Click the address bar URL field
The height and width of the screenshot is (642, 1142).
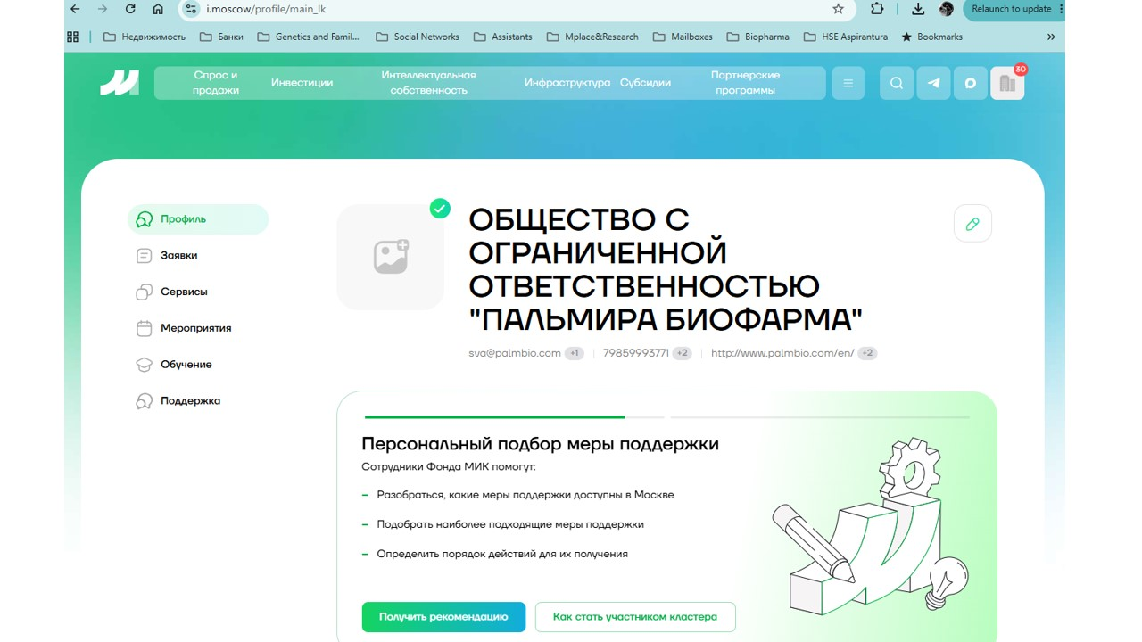click(517, 9)
